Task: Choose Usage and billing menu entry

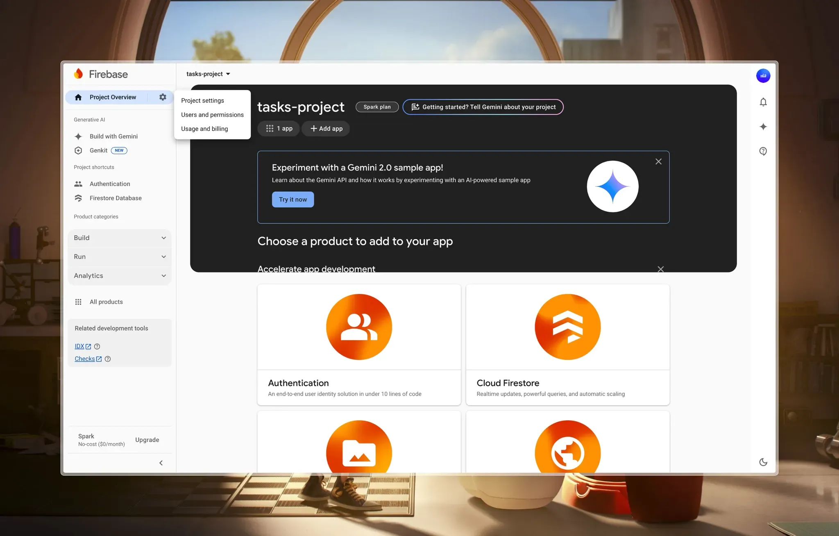Action: click(204, 129)
